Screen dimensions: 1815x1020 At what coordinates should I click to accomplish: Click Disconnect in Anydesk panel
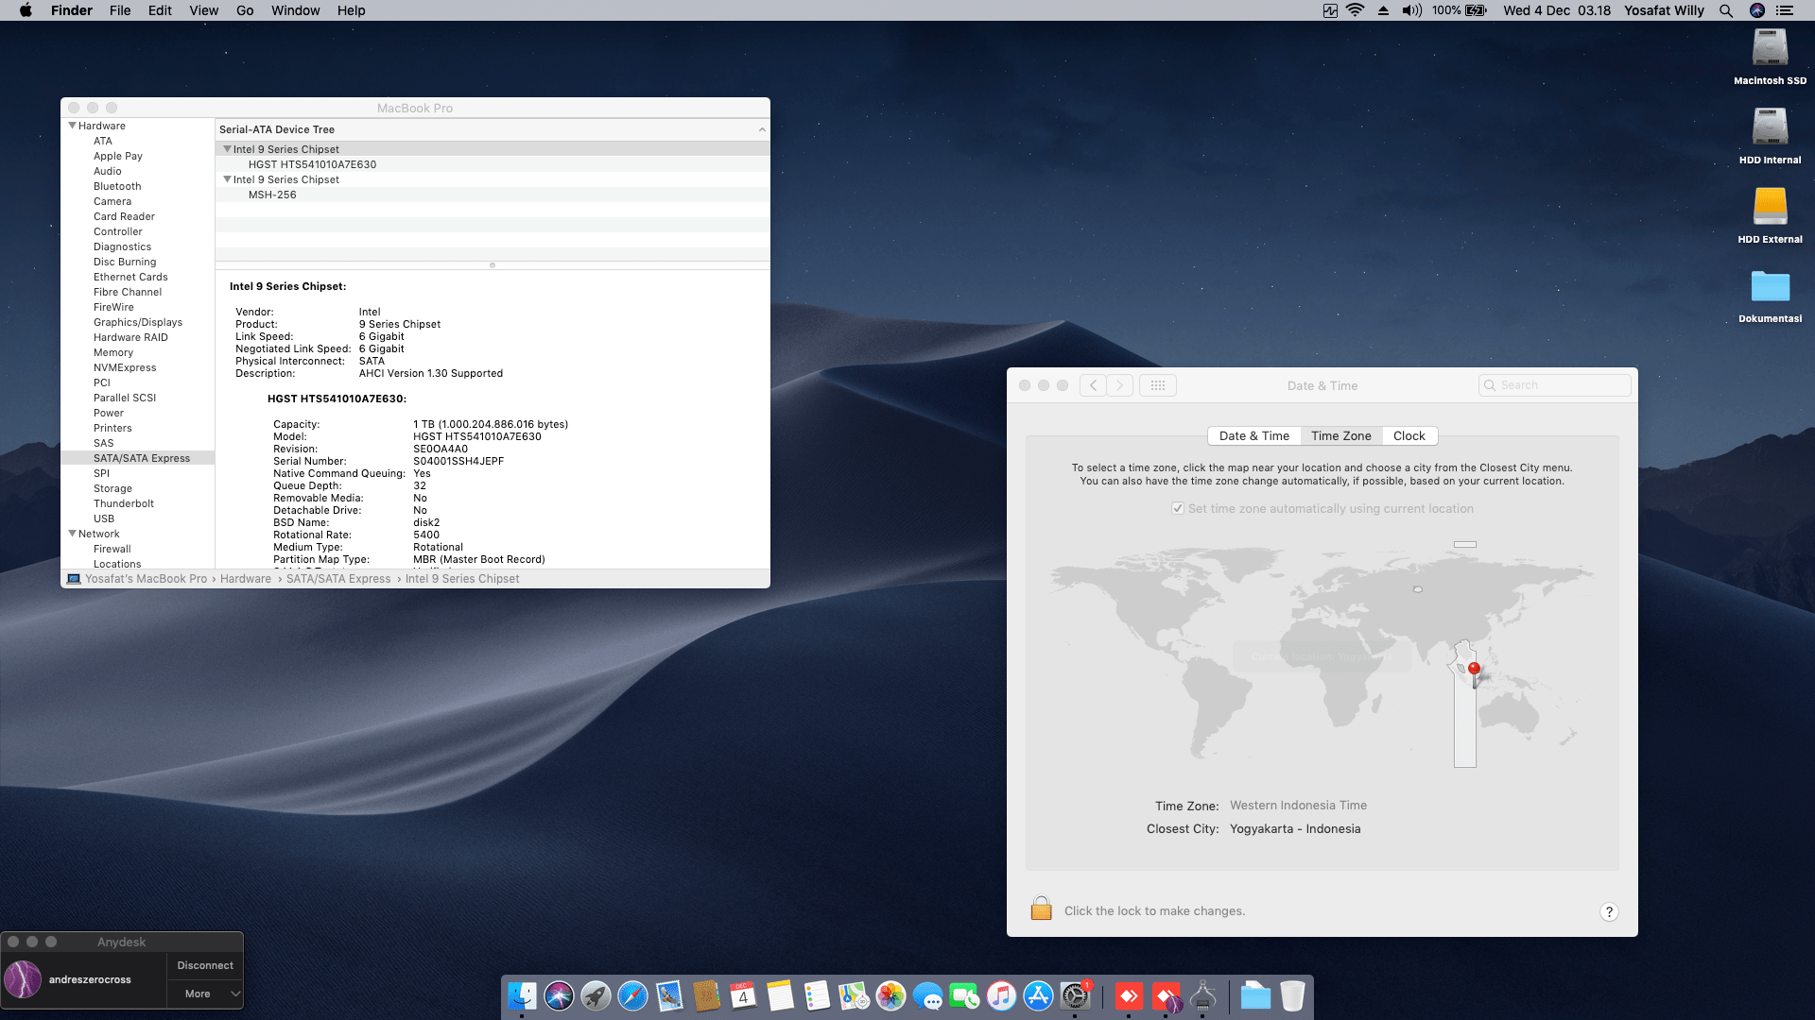pos(205,965)
